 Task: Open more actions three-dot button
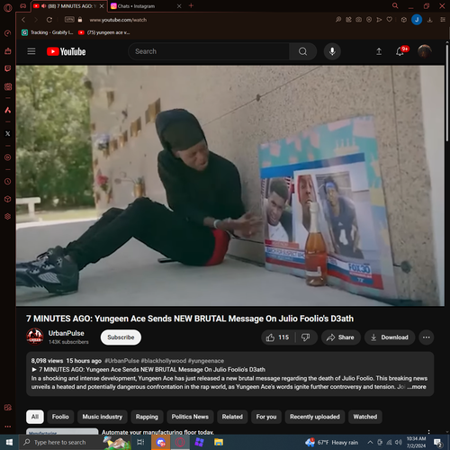[x=426, y=337]
